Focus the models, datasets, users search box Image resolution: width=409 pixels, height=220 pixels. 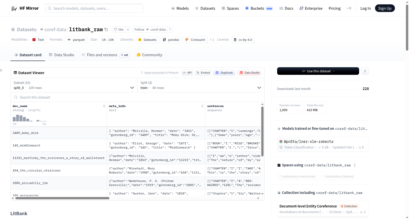(94, 8)
